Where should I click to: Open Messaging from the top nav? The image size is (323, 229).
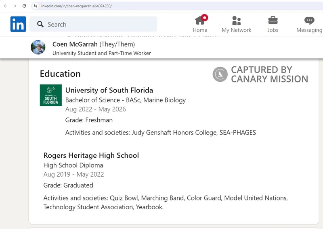(309, 24)
